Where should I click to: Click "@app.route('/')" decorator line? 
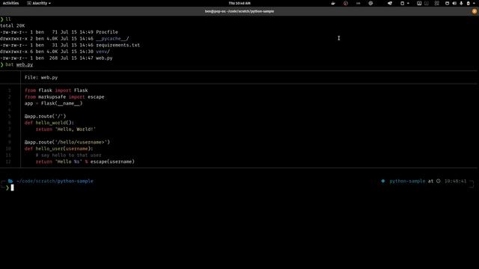point(45,117)
